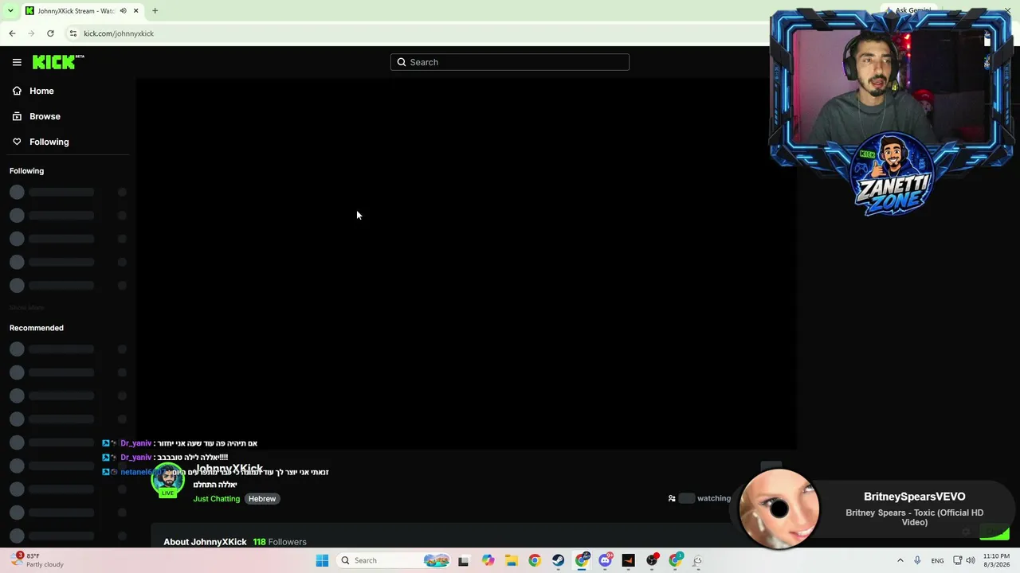Open Steam from the taskbar
The width and height of the screenshot is (1020, 573).
pos(558,560)
